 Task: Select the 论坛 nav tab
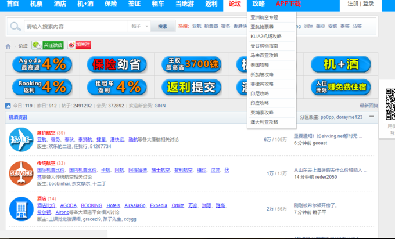pos(235,4)
